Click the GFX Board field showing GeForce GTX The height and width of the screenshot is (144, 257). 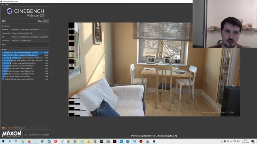tap(30, 41)
